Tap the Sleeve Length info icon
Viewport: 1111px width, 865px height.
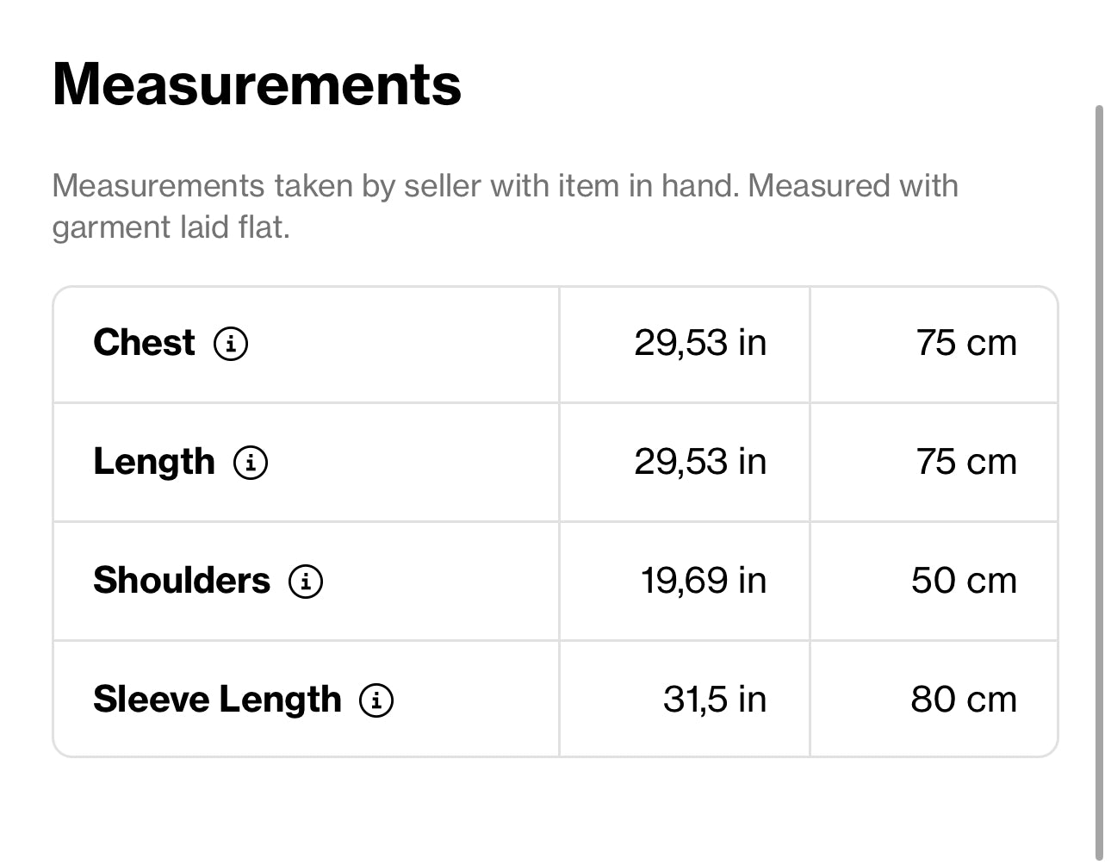376,700
